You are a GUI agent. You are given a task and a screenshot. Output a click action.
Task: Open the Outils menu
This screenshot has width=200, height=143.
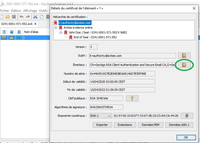[43, 11]
